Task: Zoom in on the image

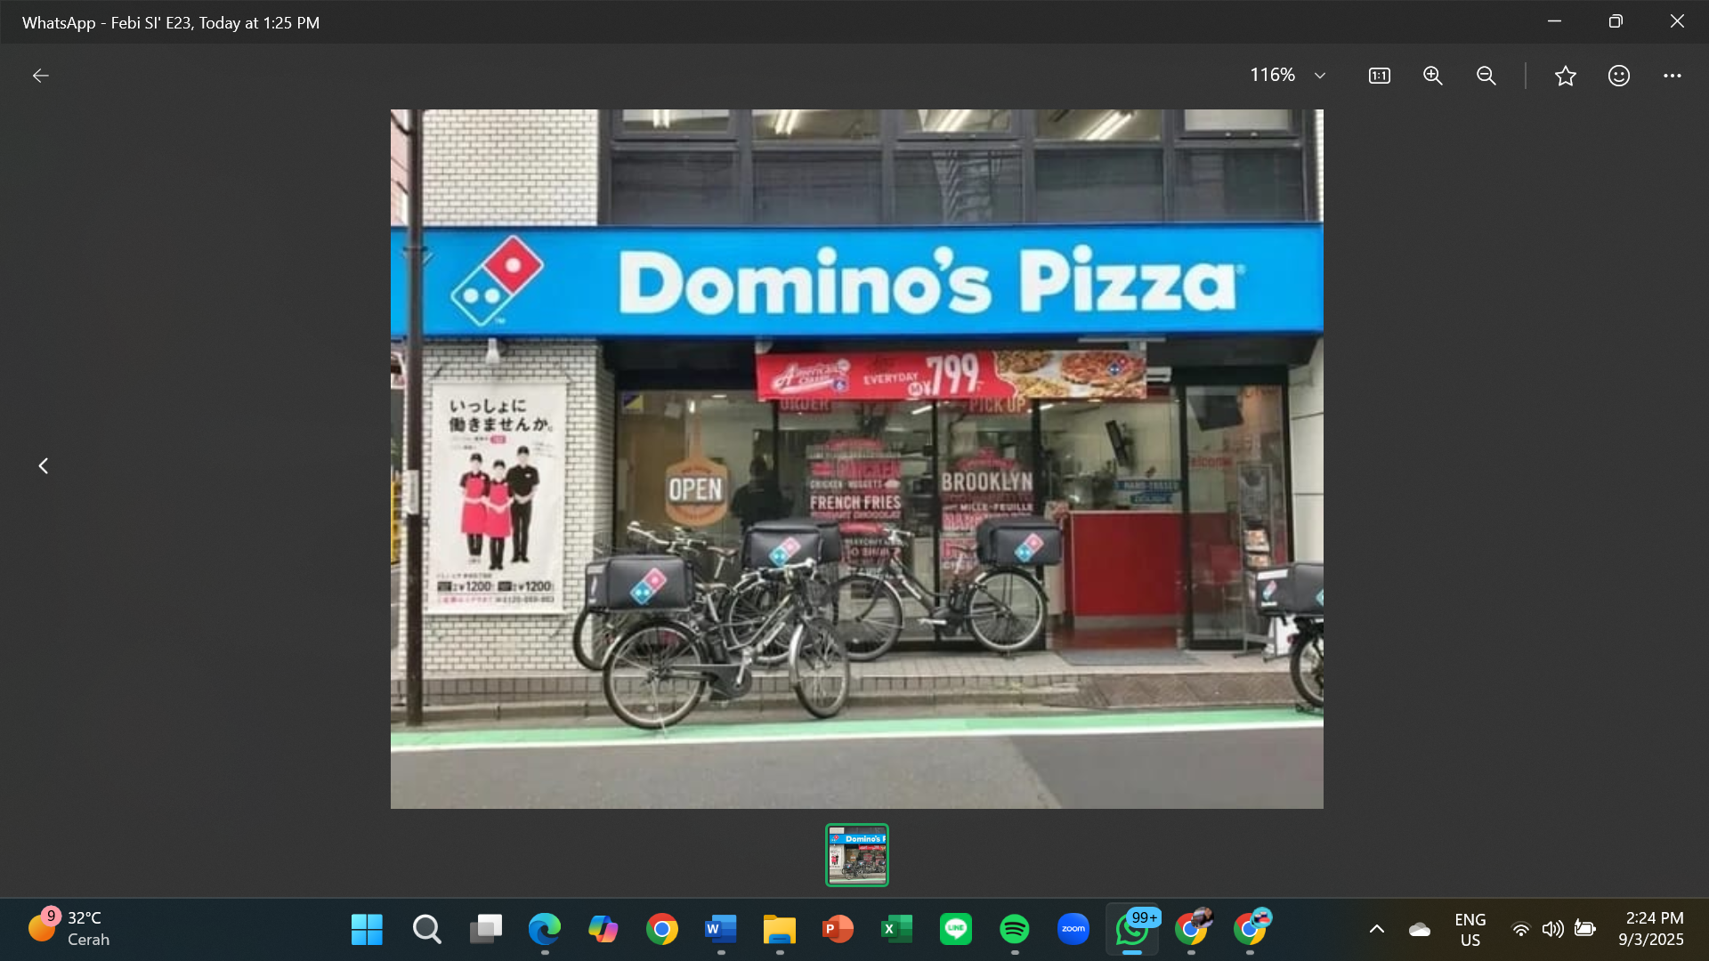Action: (x=1432, y=76)
